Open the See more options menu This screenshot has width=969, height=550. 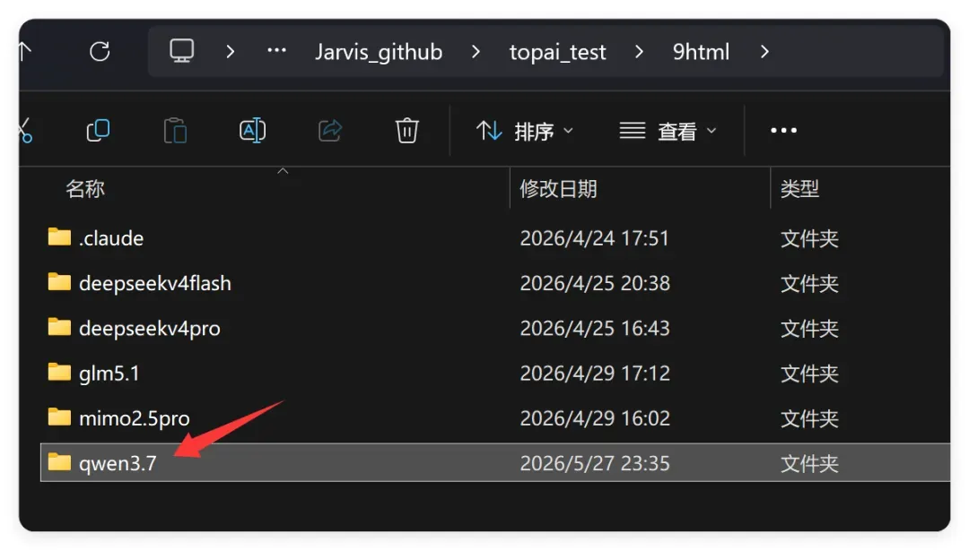point(783,130)
